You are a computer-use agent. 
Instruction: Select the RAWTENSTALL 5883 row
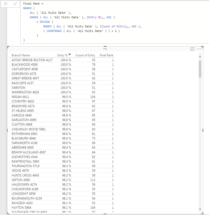click(62, 162)
